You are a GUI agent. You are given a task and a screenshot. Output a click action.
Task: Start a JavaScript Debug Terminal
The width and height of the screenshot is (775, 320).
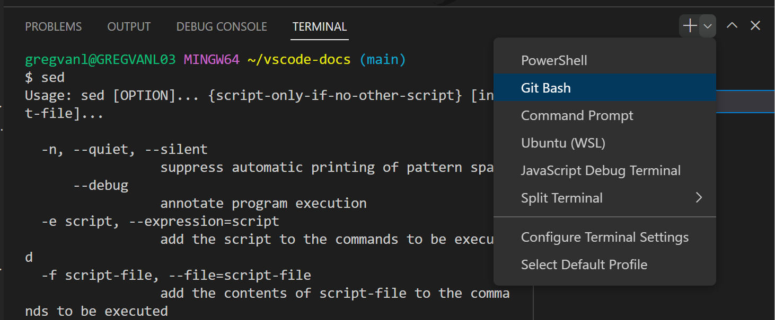(x=601, y=170)
